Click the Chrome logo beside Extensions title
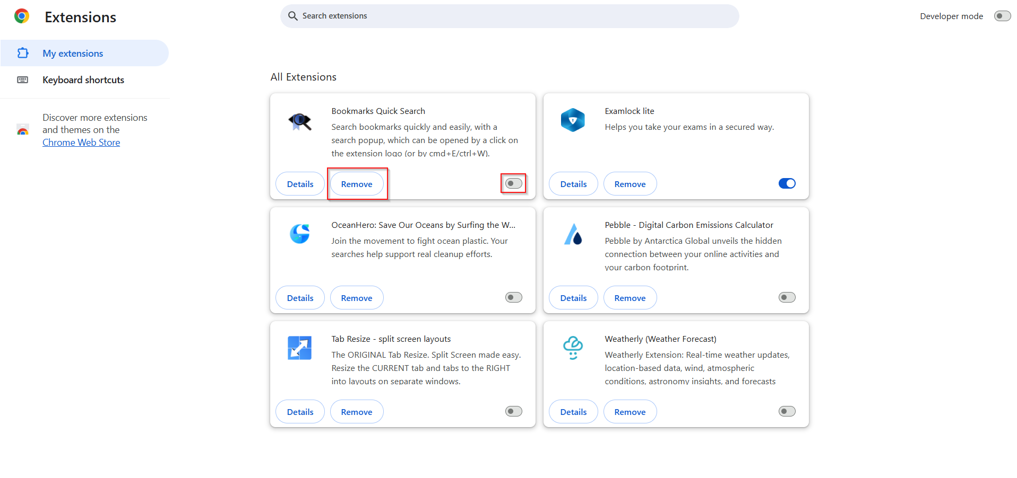The image size is (1017, 478). [22, 16]
